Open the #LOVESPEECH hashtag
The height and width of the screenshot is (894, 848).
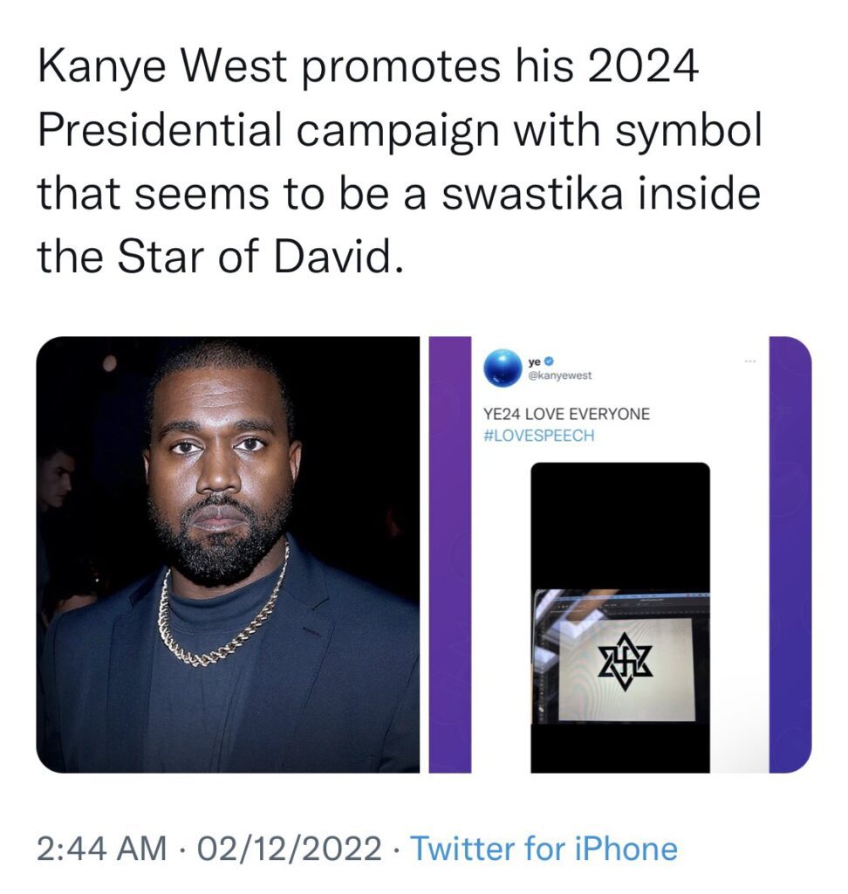click(538, 436)
